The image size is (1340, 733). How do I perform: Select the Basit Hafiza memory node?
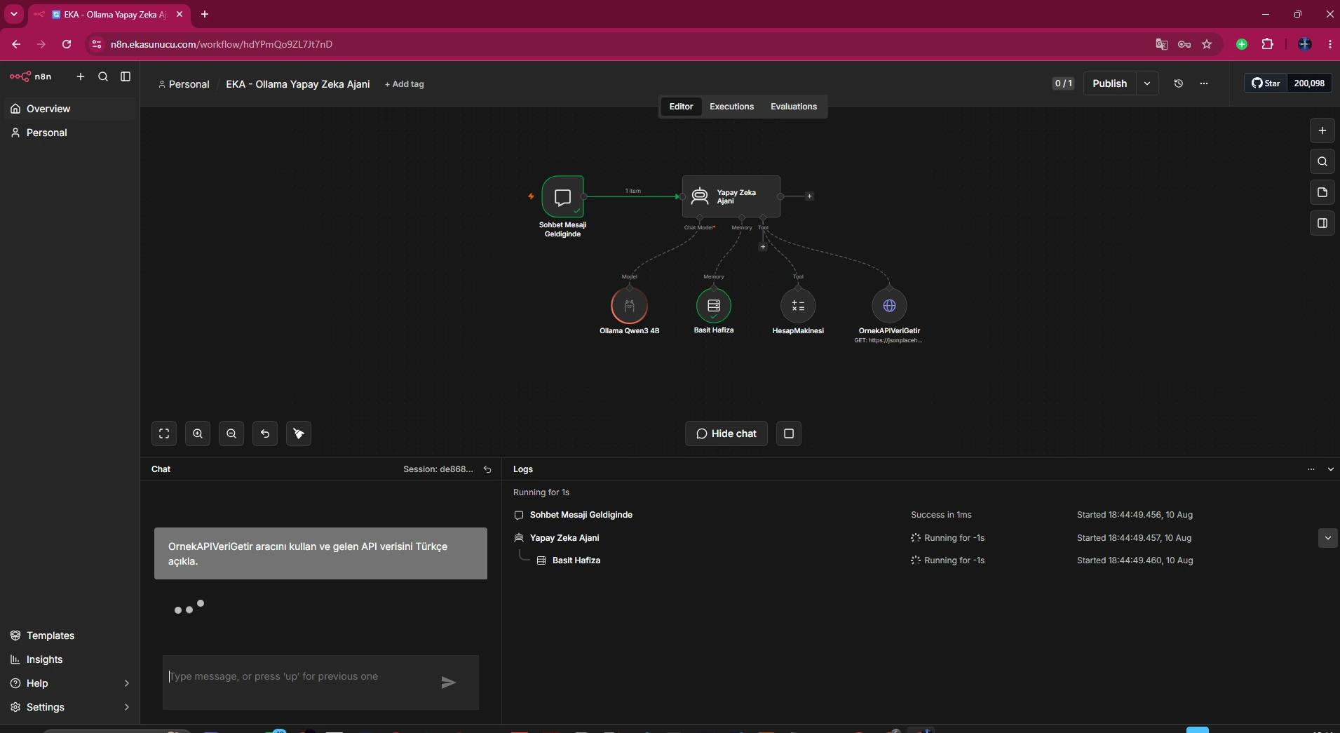pyautogui.click(x=714, y=306)
